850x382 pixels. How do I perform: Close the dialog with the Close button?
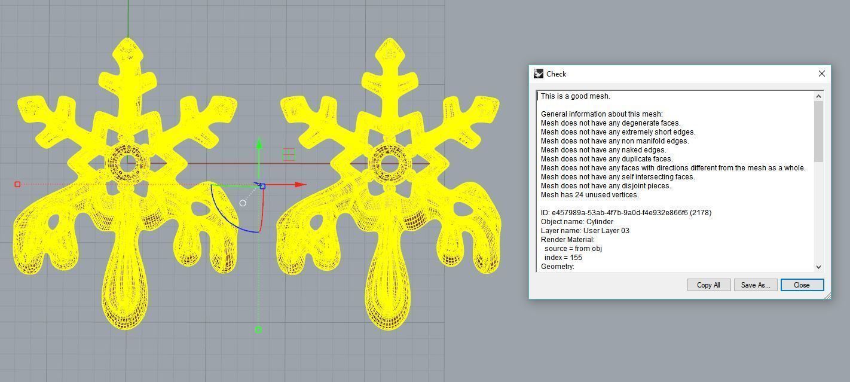(x=802, y=285)
